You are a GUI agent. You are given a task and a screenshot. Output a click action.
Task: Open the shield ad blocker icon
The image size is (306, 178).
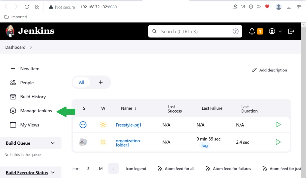251,7
